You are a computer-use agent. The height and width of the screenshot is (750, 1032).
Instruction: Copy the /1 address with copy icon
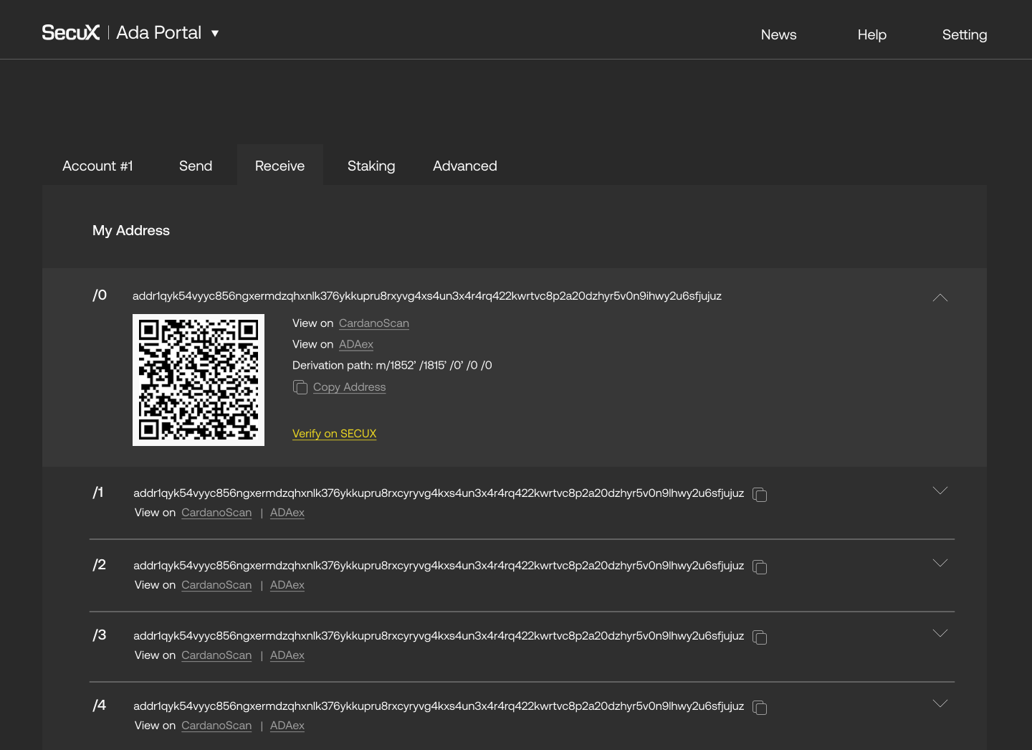[x=760, y=495]
